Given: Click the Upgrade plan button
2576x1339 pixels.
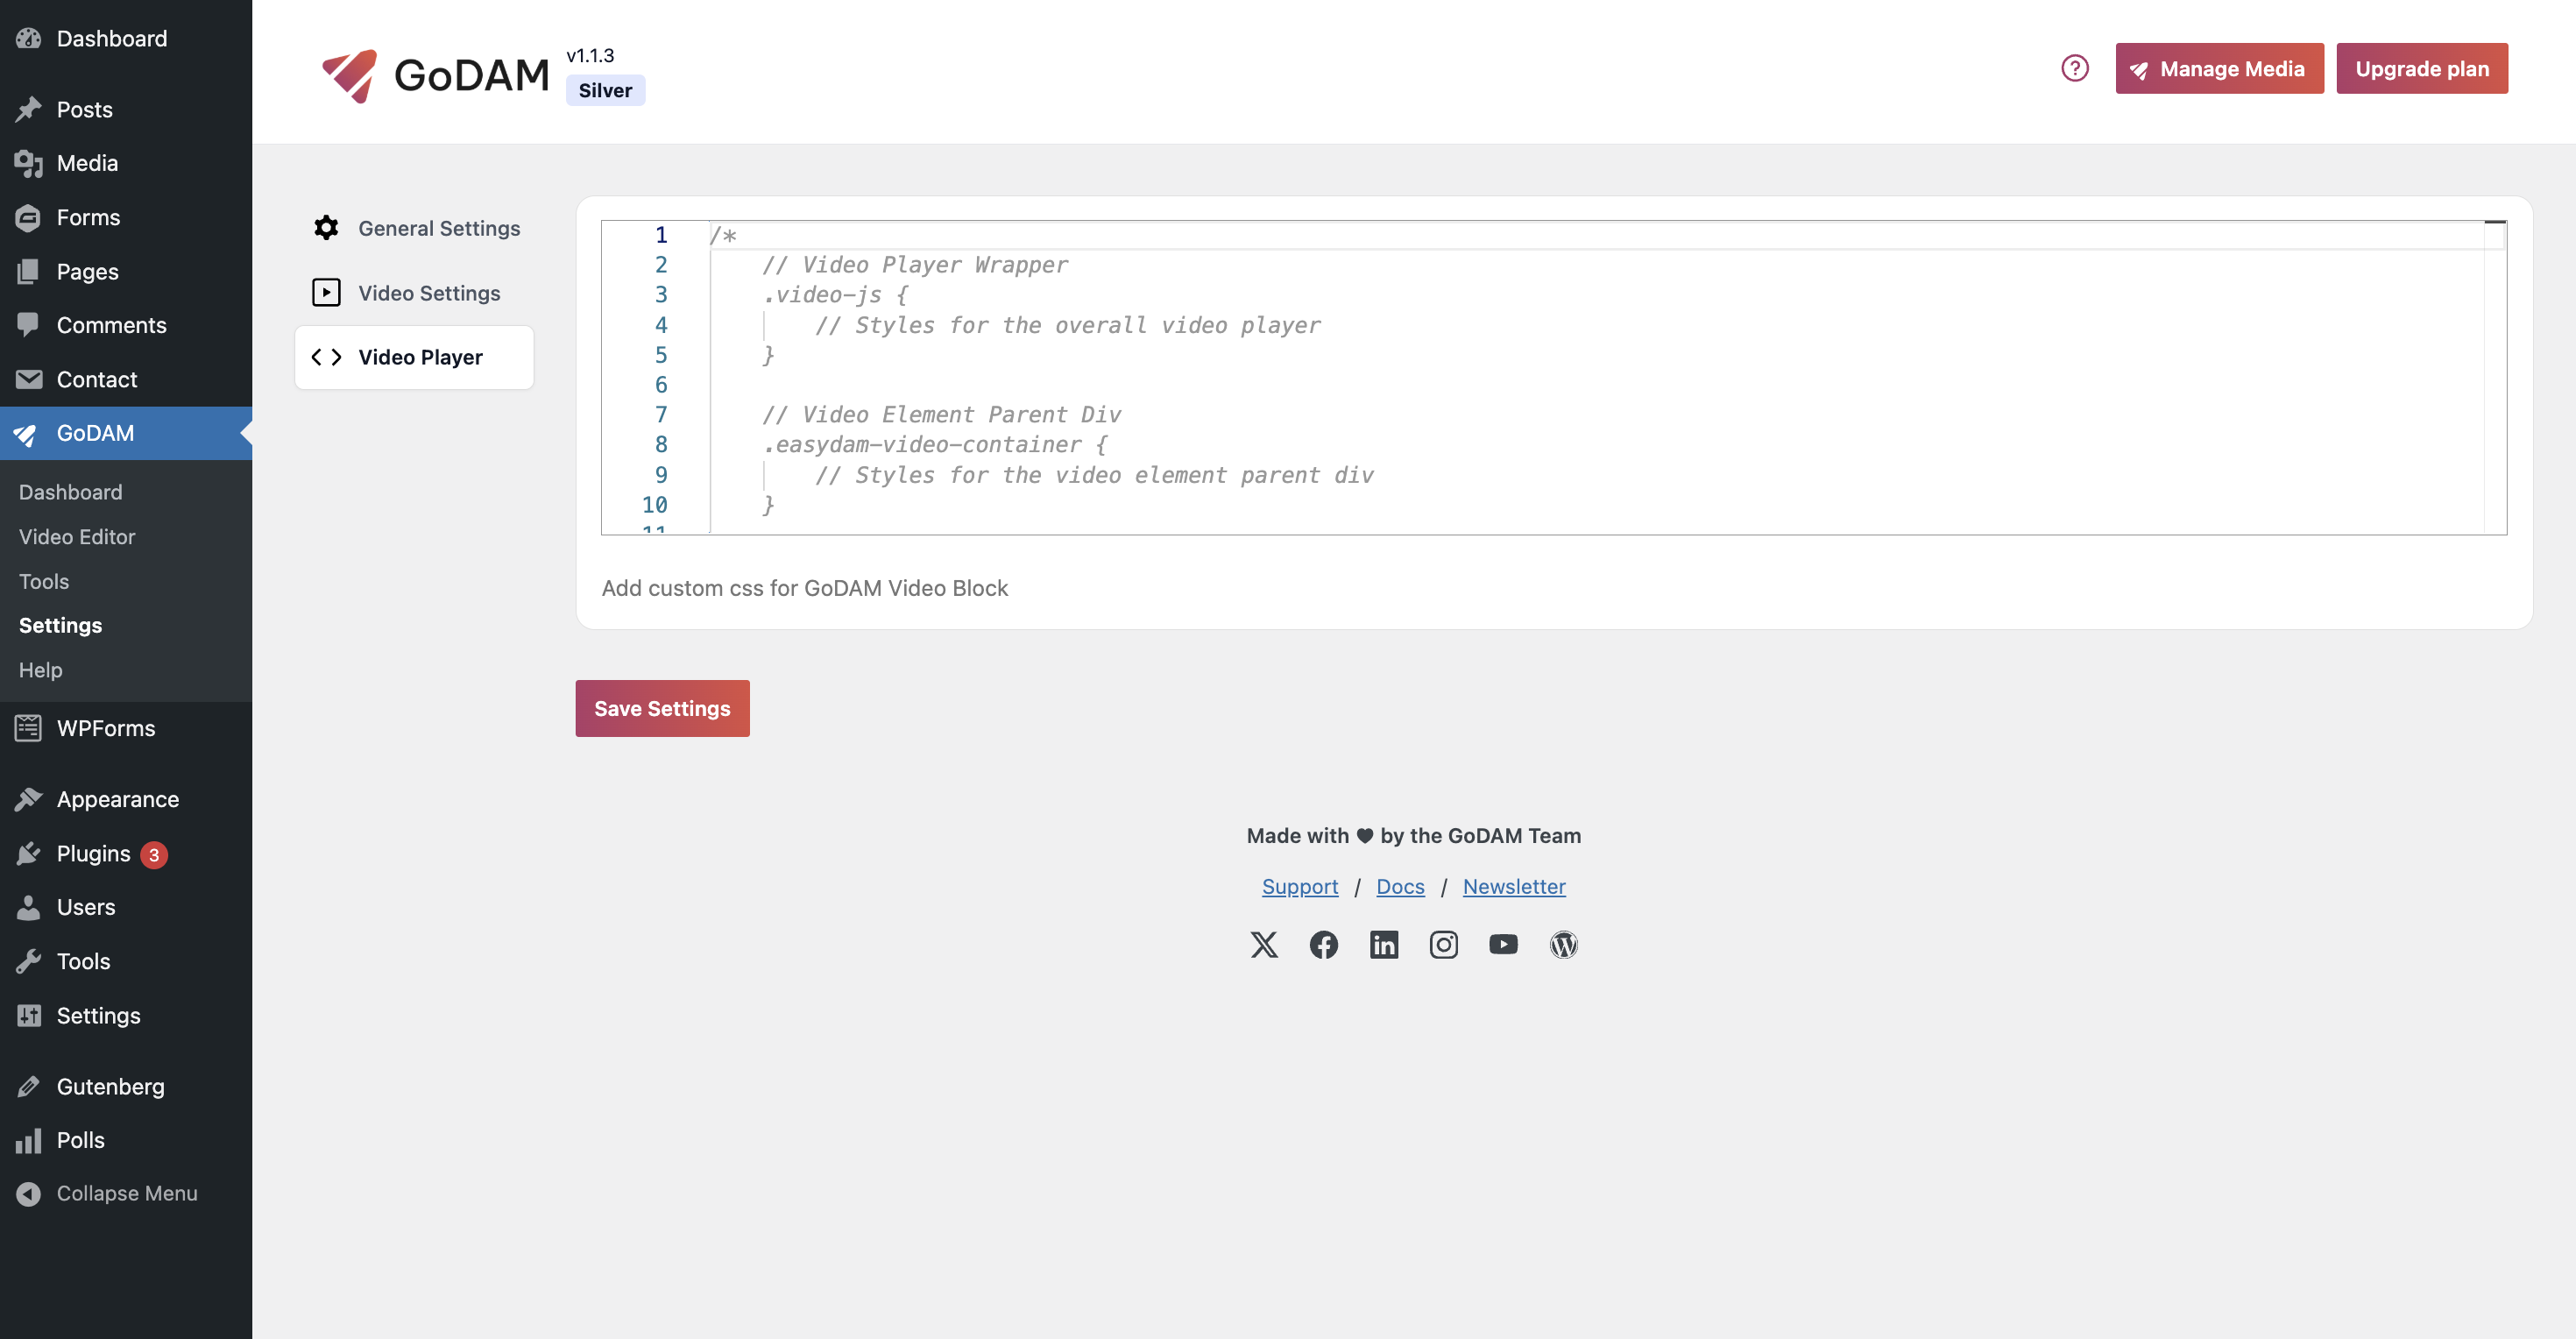Looking at the screenshot, I should click(2421, 68).
